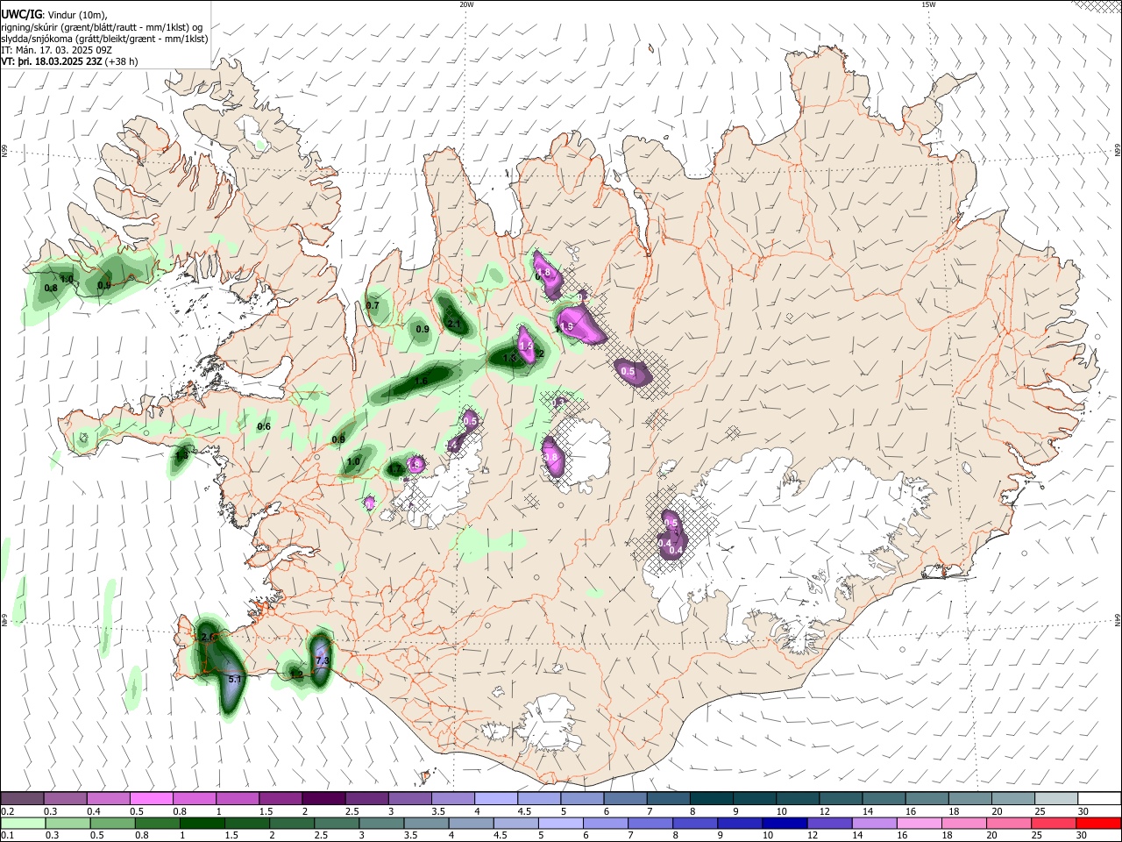
Task: Pick the light lavender 14 mm rain legend swatch
Action: pyautogui.click(x=876, y=823)
